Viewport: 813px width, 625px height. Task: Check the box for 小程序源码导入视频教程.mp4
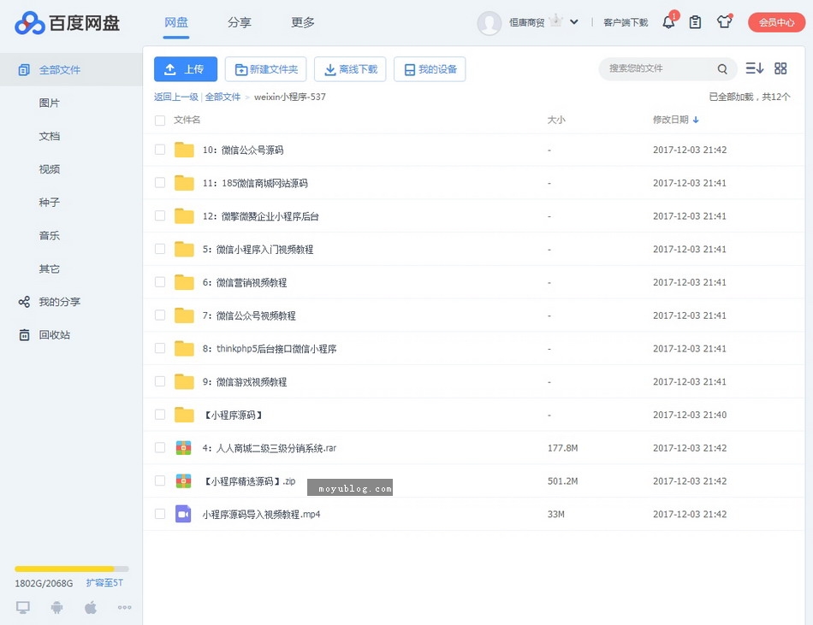pos(160,514)
